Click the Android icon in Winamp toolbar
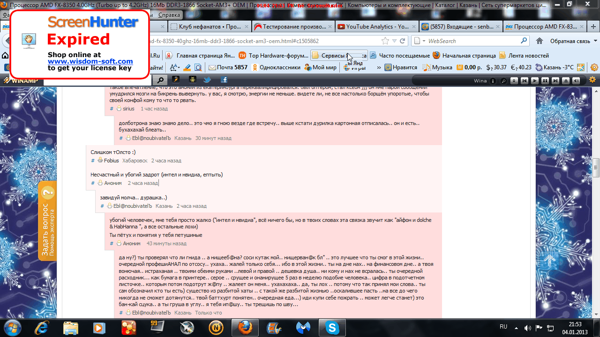The image size is (600, 337). coord(192,80)
